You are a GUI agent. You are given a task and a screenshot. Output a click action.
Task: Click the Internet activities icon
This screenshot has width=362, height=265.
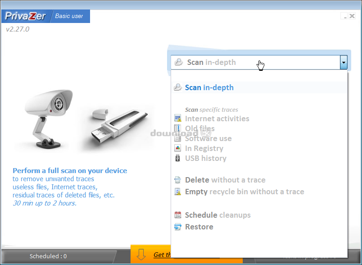coord(177,118)
